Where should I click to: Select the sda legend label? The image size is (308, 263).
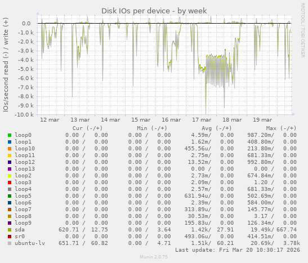click(x=20, y=230)
